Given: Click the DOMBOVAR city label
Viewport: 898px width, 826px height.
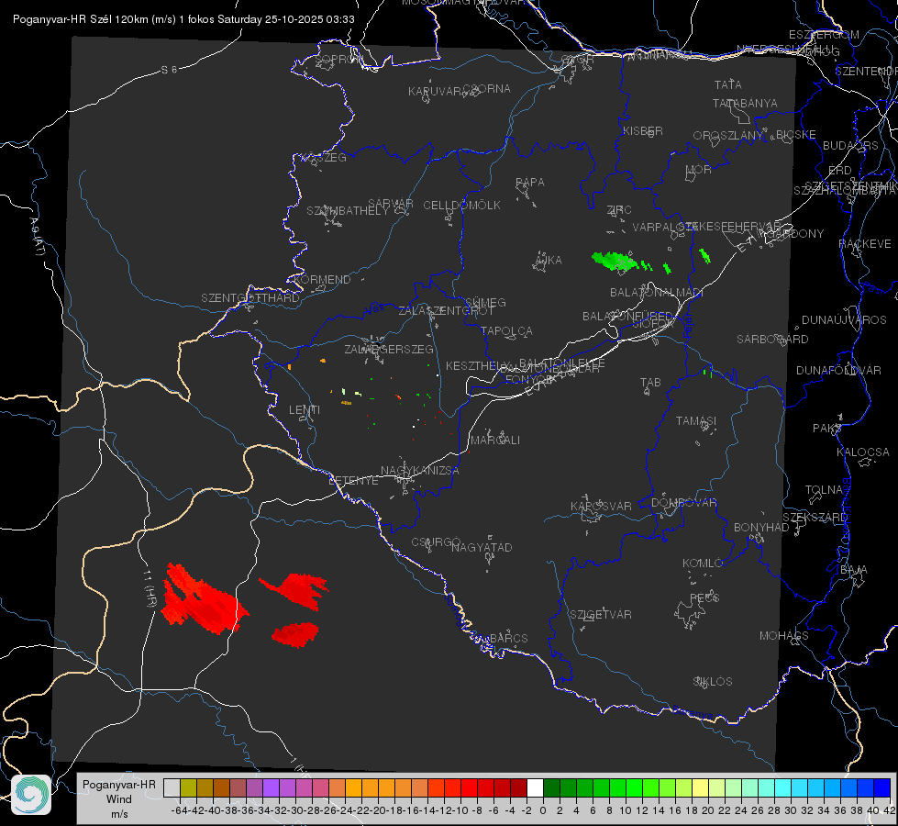Looking at the screenshot, I should click(x=683, y=503).
